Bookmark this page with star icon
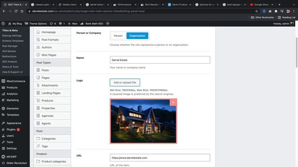Image resolution: width=298 pixels, height=167 pixels. click(x=257, y=11)
